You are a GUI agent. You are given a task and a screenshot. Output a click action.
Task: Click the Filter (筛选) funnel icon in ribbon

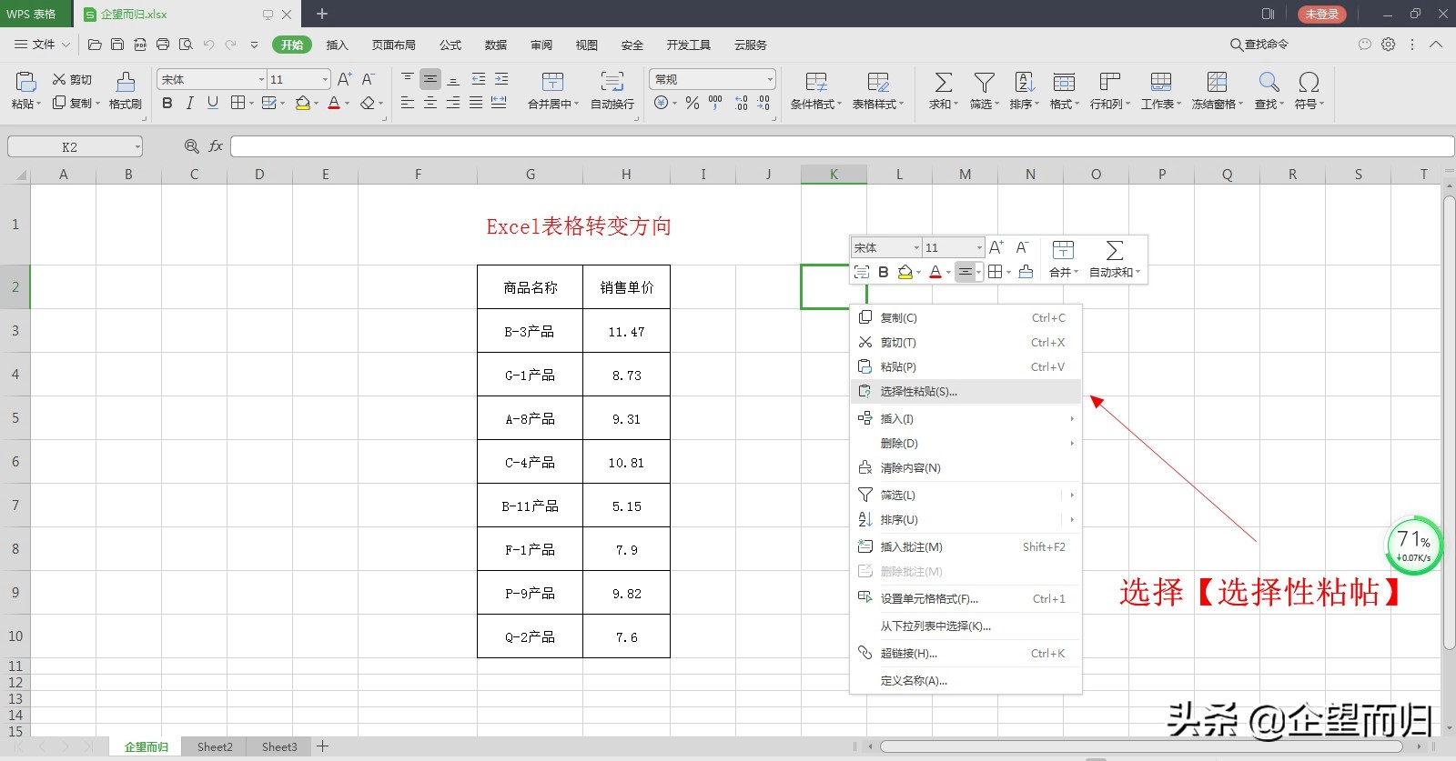tap(985, 83)
